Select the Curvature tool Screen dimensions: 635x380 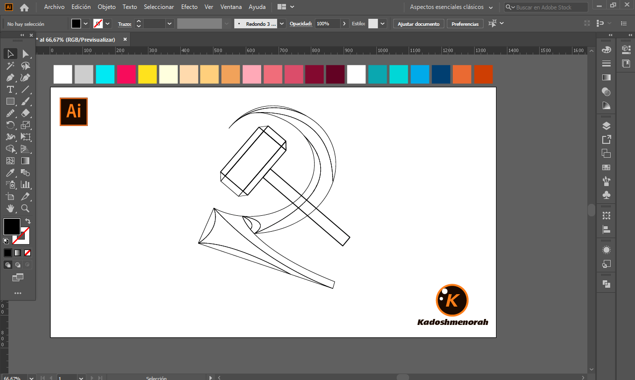tap(26, 77)
